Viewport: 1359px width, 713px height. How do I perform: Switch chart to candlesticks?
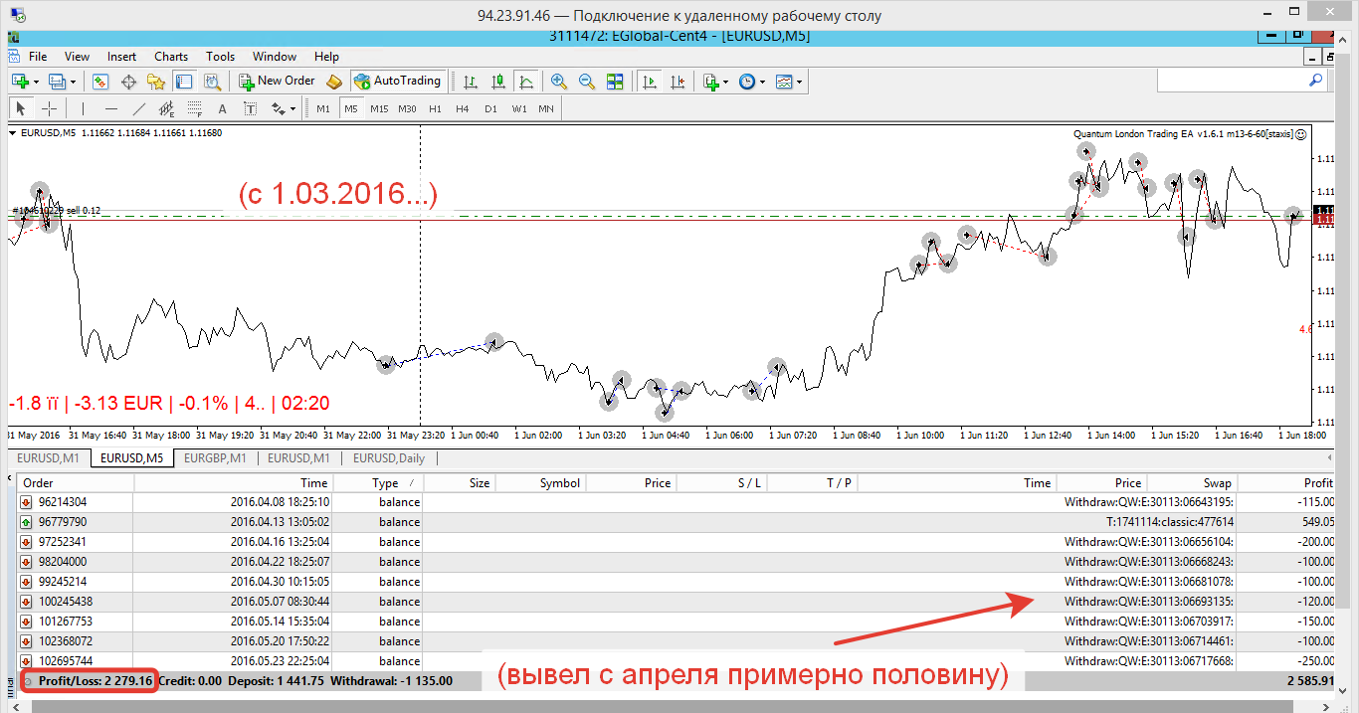tap(498, 81)
